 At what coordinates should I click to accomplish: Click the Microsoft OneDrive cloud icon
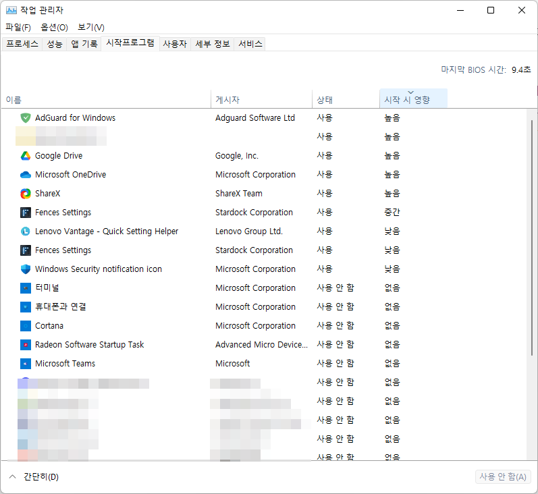(x=26, y=175)
